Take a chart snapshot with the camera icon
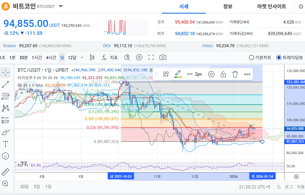This screenshot has height=195, width=305. [x=163, y=57]
